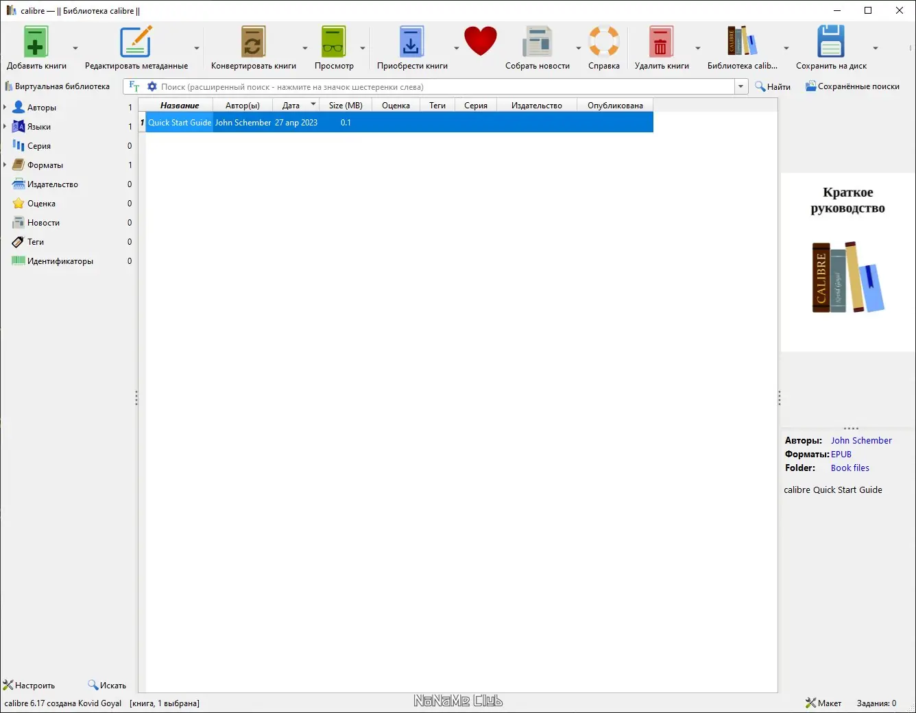916x713 pixels.
Task: Click the red heart donate icon
Action: [x=480, y=41]
